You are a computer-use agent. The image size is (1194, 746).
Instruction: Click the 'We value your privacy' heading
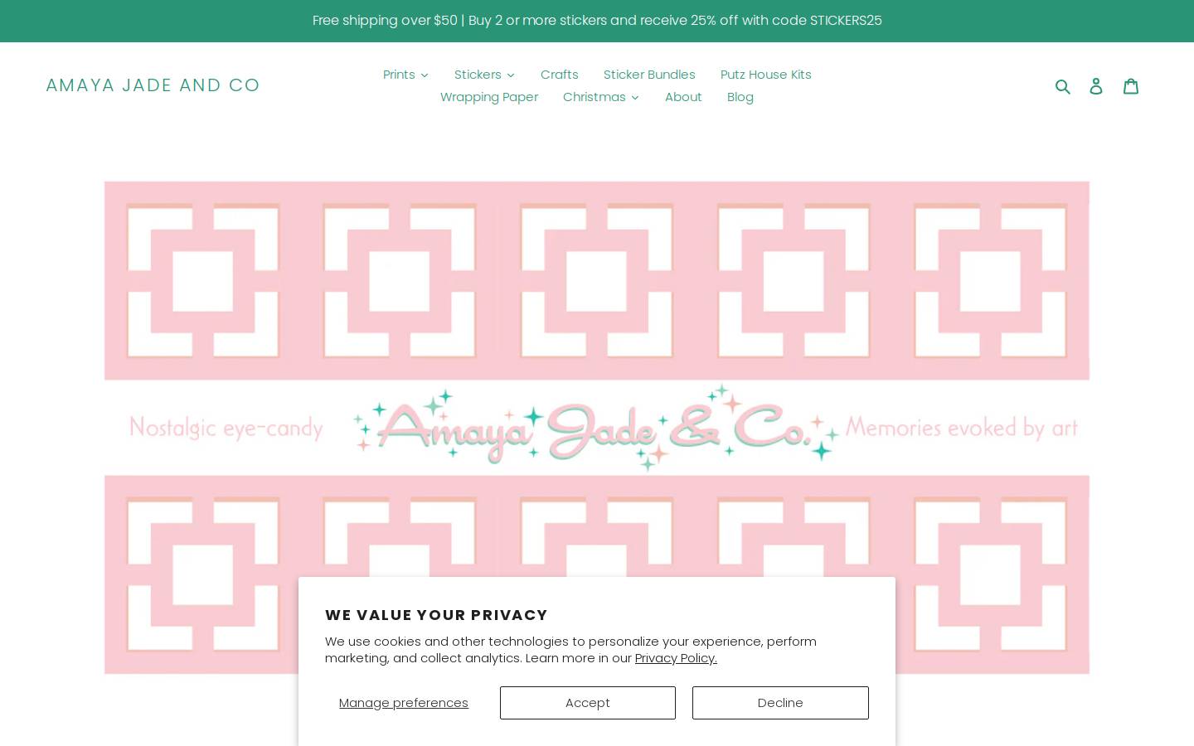(436, 615)
